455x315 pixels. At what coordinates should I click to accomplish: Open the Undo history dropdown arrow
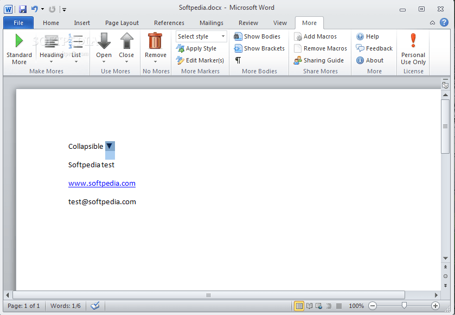[x=43, y=9]
